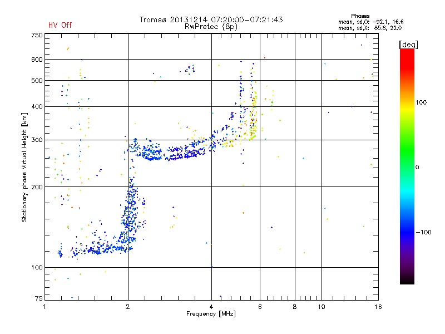Viewport: 445px width, 334px height.
Task: Click the x-axis tick label '8'
Action: click(295, 307)
